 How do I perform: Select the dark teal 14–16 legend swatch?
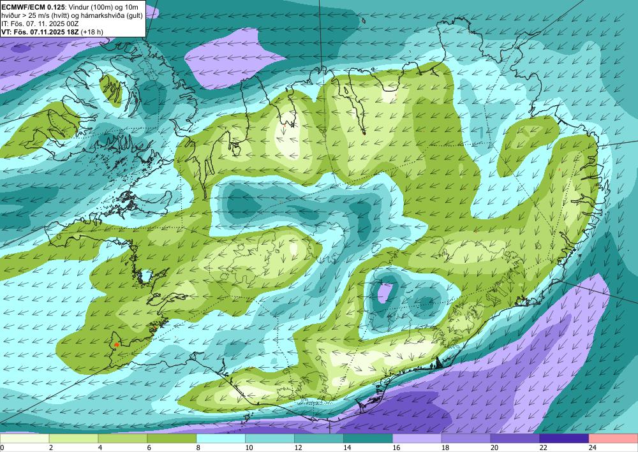click(368, 439)
